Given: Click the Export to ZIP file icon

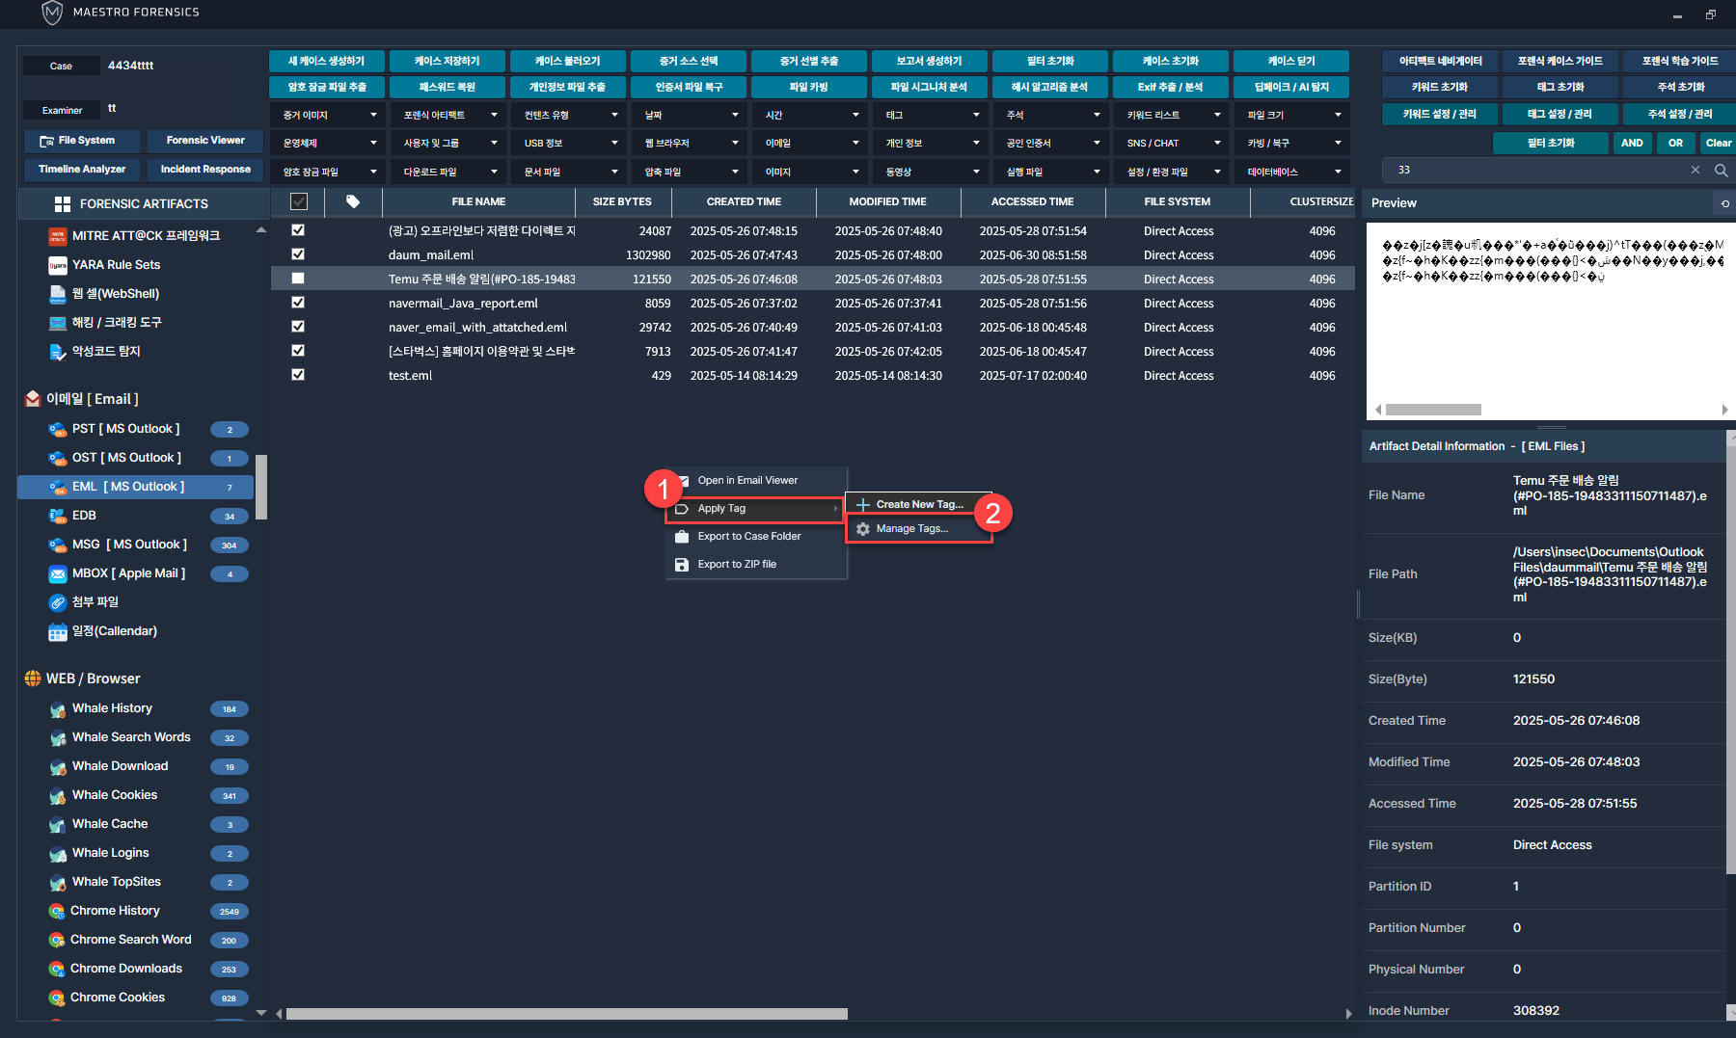Looking at the screenshot, I should tap(682, 565).
